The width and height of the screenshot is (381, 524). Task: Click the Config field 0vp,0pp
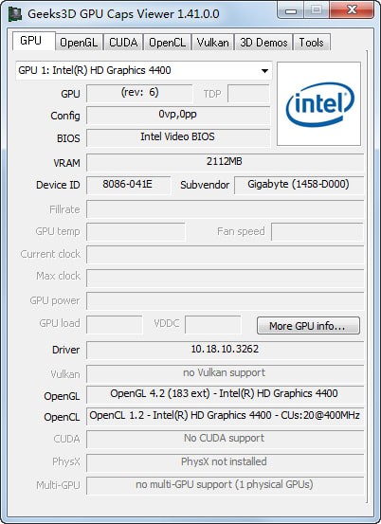[x=178, y=115]
